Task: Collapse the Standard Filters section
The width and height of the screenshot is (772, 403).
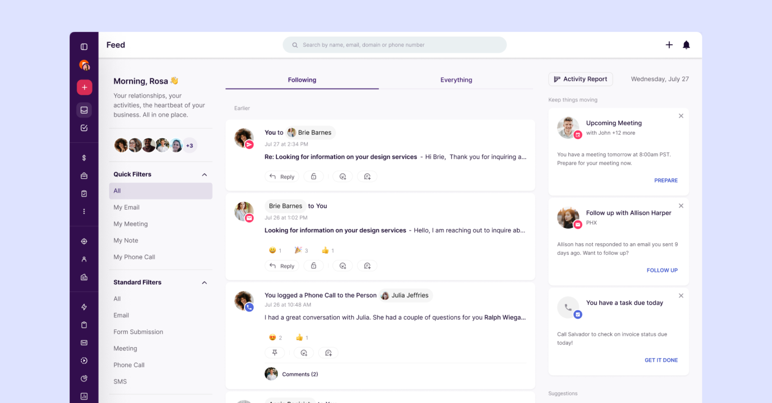Action: point(205,283)
